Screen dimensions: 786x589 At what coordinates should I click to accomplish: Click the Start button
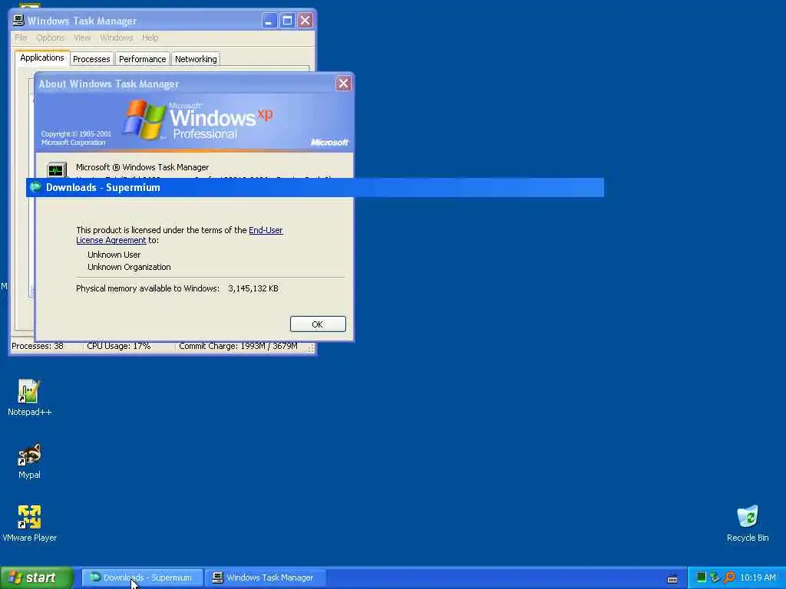tap(37, 577)
